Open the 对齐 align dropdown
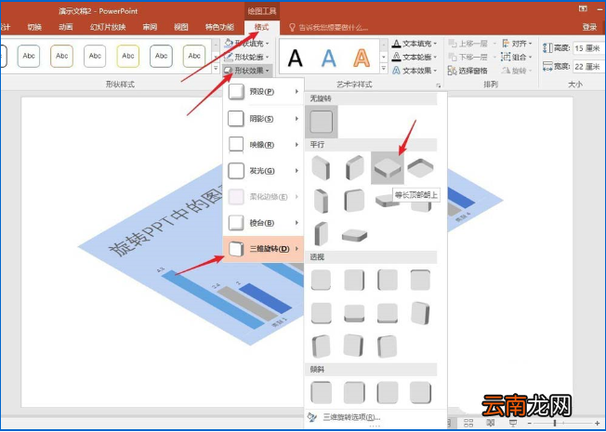Image resolution: width=606 pixels, height=432 pixels. [x=517, y=44]
